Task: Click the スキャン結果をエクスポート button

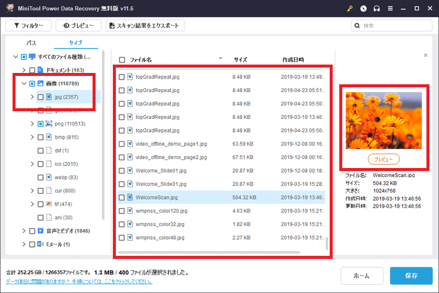Action: point(145,26)
